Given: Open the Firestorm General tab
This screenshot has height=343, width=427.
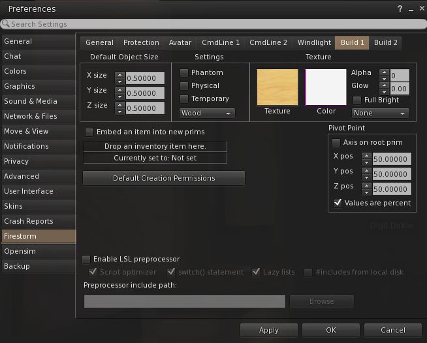Looking at the screenshot, I should 99,42.
